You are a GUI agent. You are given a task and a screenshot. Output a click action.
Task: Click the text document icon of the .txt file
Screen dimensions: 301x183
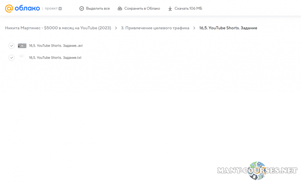22,57
